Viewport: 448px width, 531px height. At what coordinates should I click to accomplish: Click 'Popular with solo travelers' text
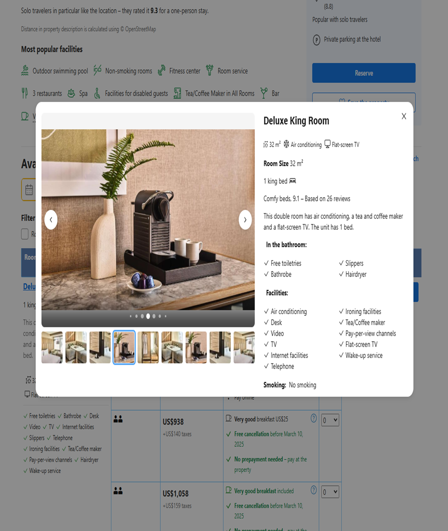(x=340, y=20)
